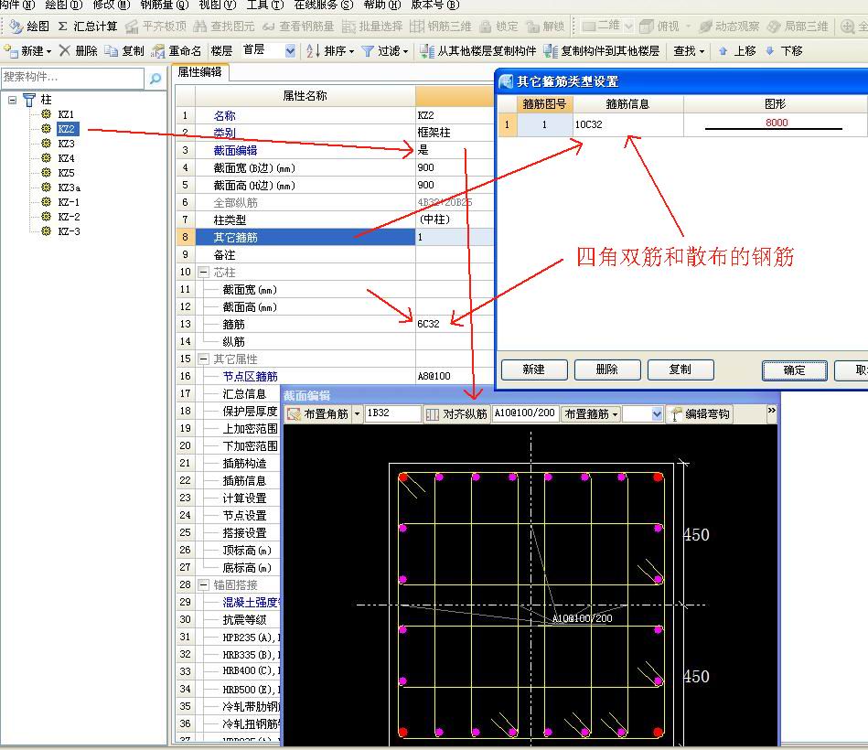The image size is (868, 750).
Task: Run 汇总计算 summary calculation
Action: coord(88,26)
